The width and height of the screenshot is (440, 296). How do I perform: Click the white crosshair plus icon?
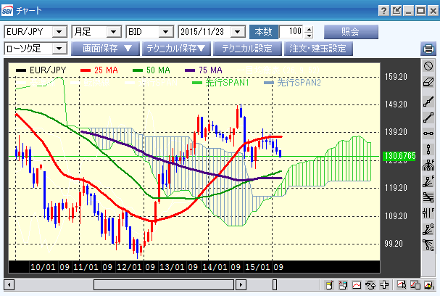click(384, 285)
